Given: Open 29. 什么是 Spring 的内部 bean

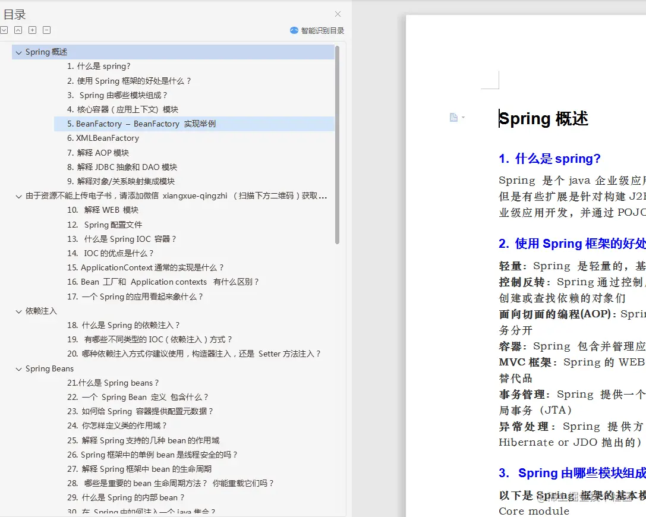Looking at the screenshot, I should pos(125,497).
